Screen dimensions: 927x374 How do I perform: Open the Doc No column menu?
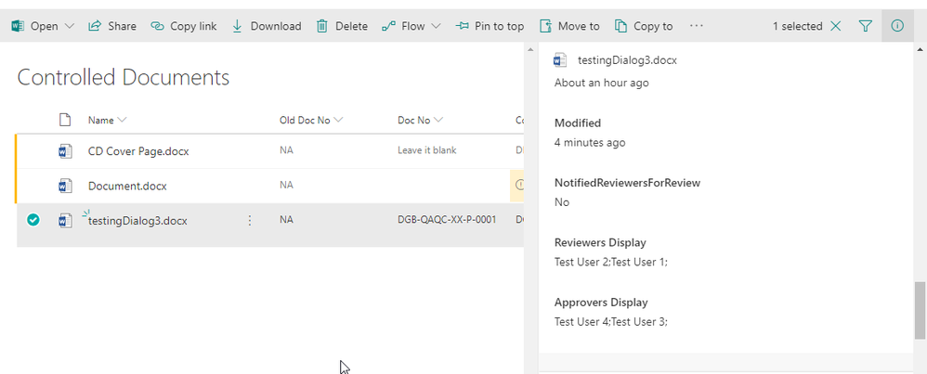coord(421,120)
